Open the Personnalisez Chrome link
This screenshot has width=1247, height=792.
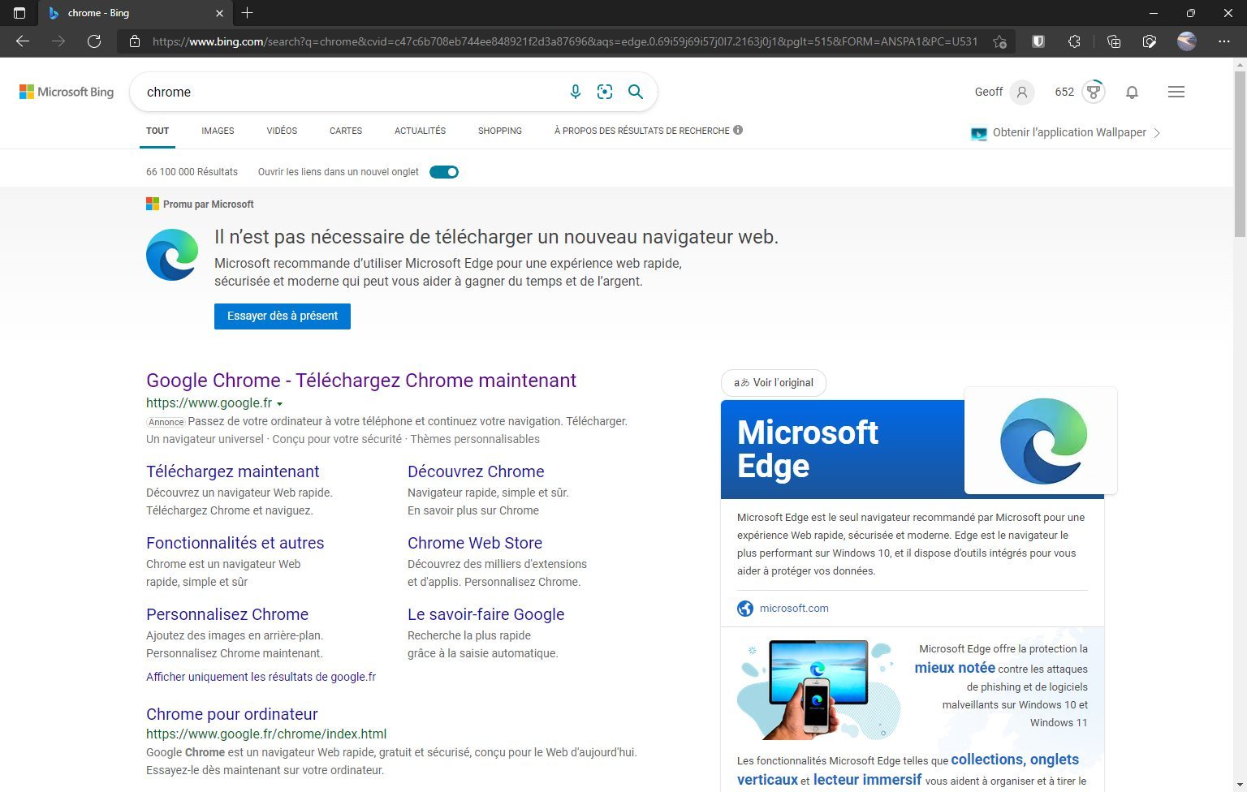point(227,614)
